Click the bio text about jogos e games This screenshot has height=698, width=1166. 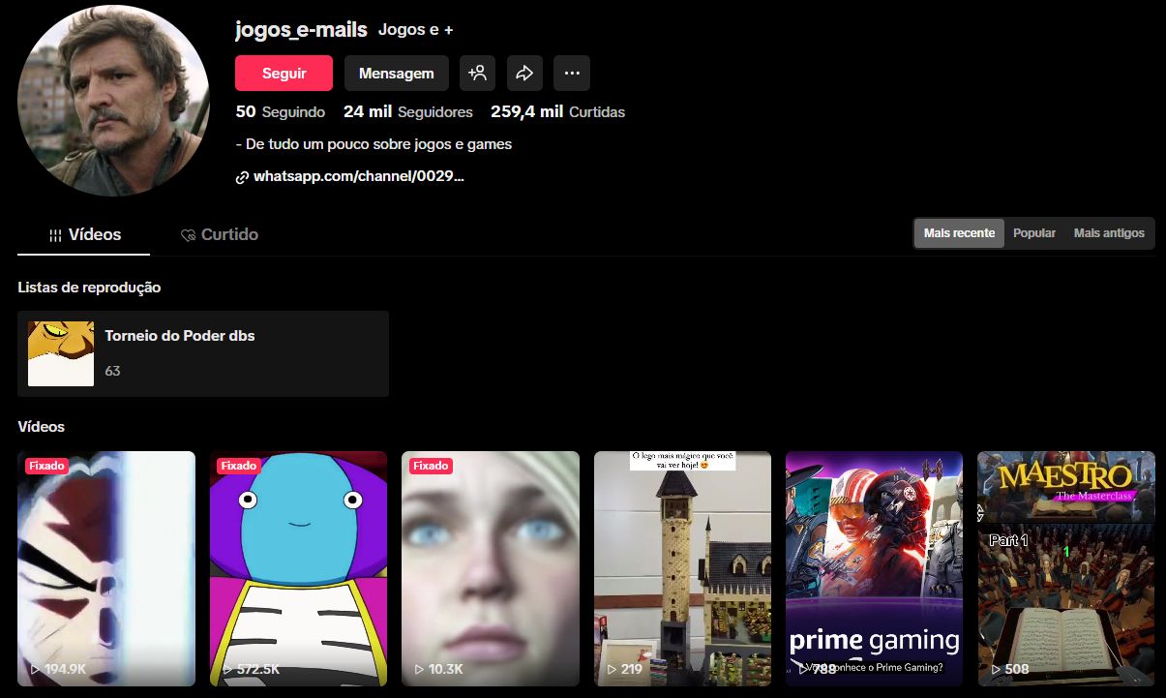[x=374, y=144]
